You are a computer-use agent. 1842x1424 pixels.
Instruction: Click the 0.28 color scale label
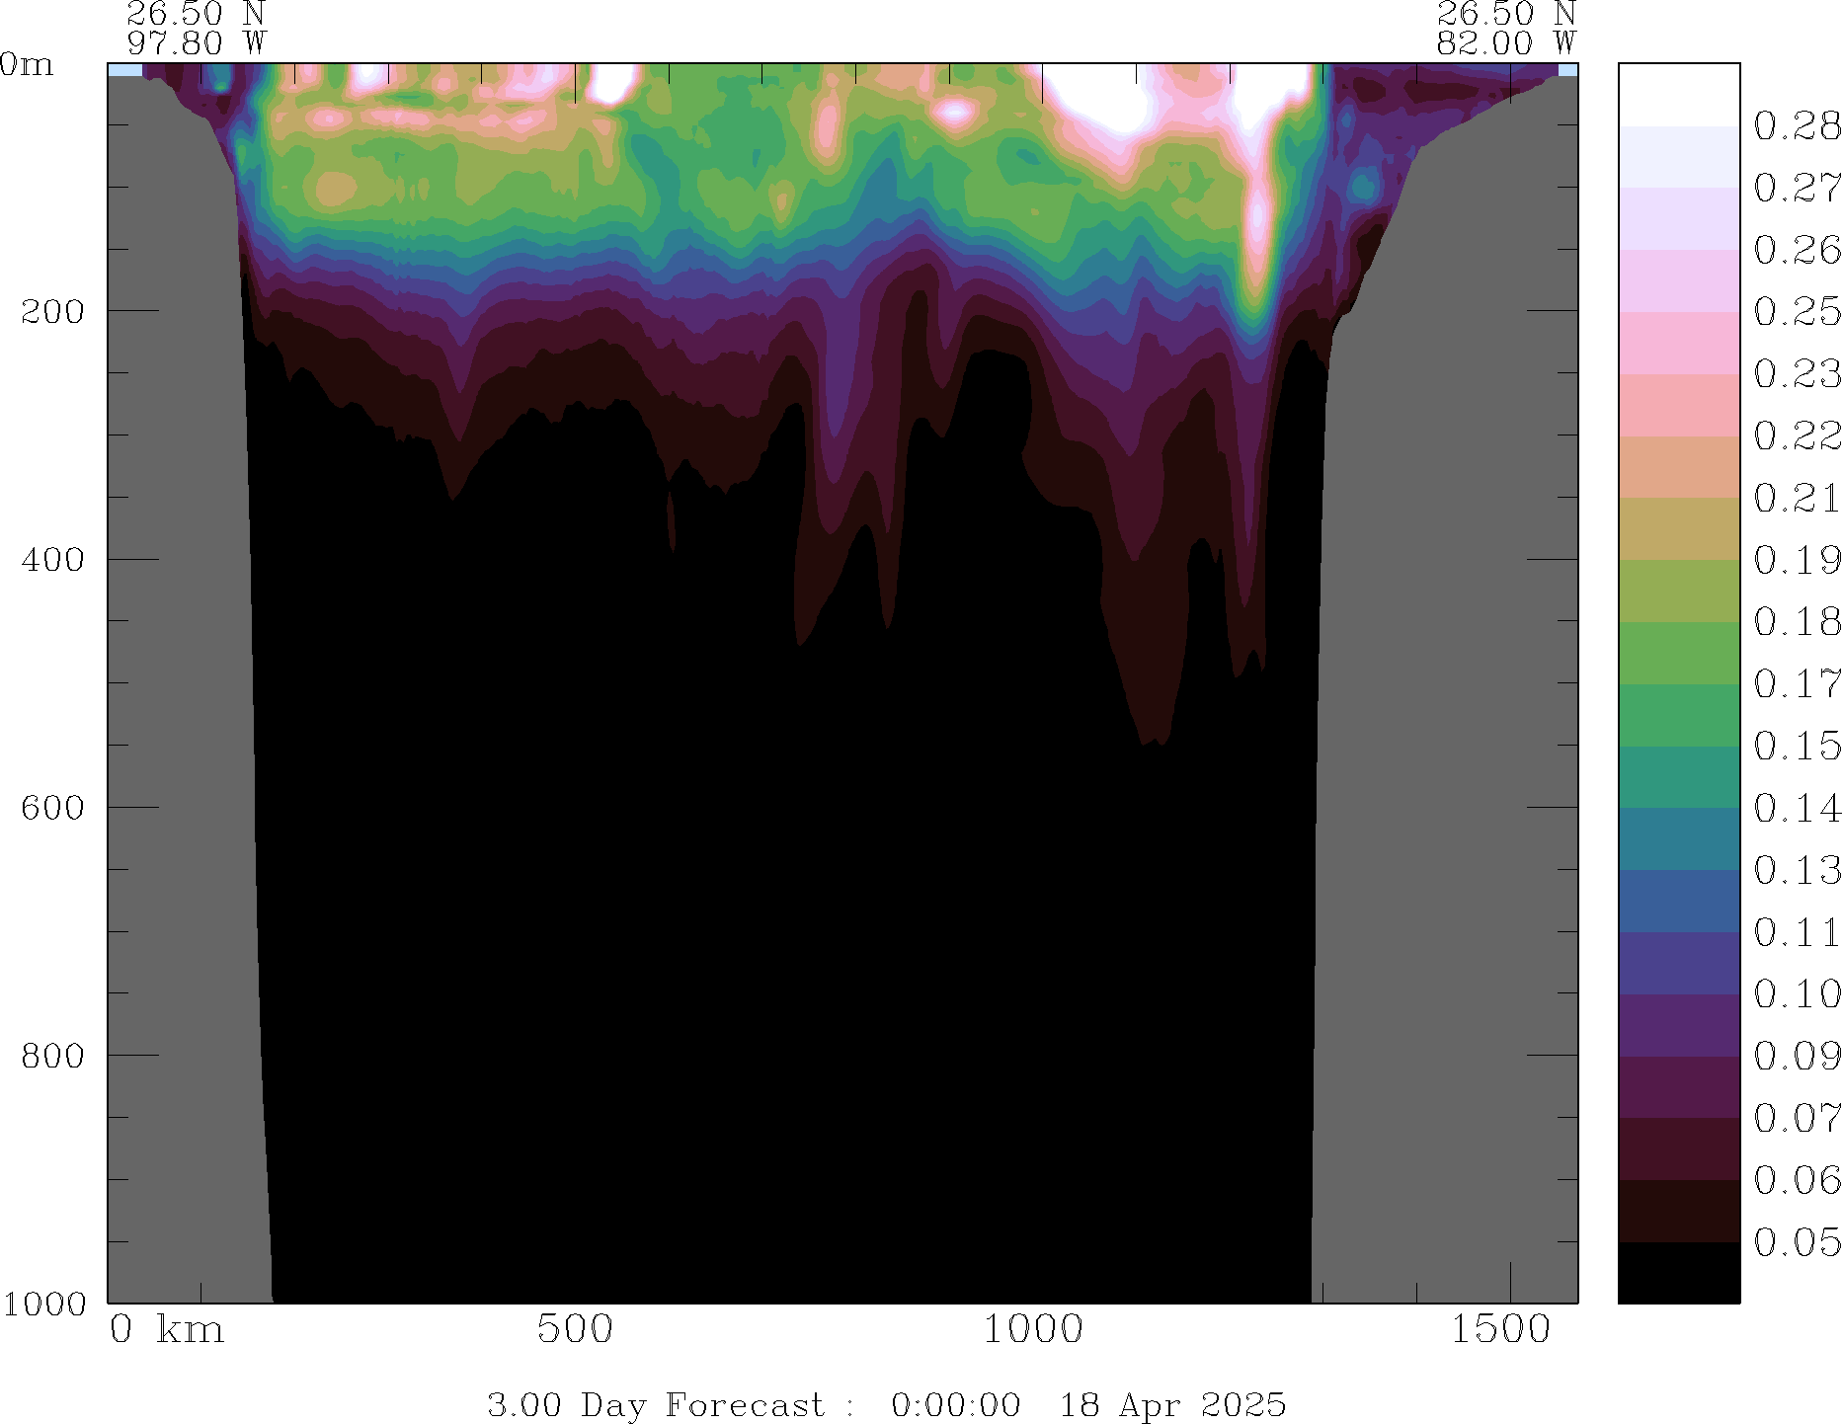pos(1797,126)
